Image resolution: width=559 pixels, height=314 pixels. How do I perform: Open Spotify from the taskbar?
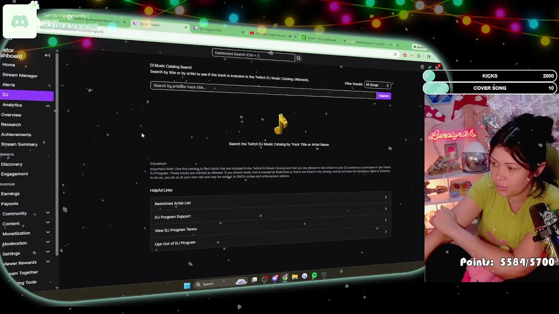coord(314,276)
